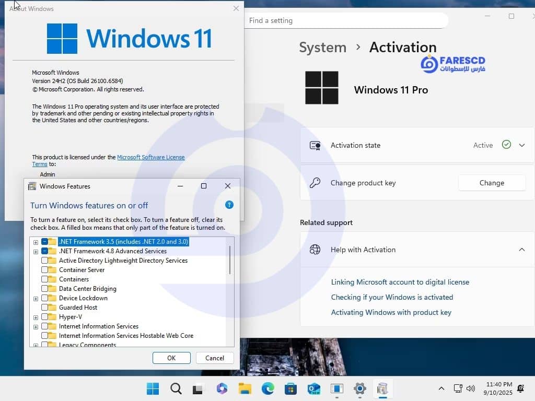Enable Data Center Bridging checkbox
Image resolution: width=535 pixels, height=401 pixels.
point(45,288)
